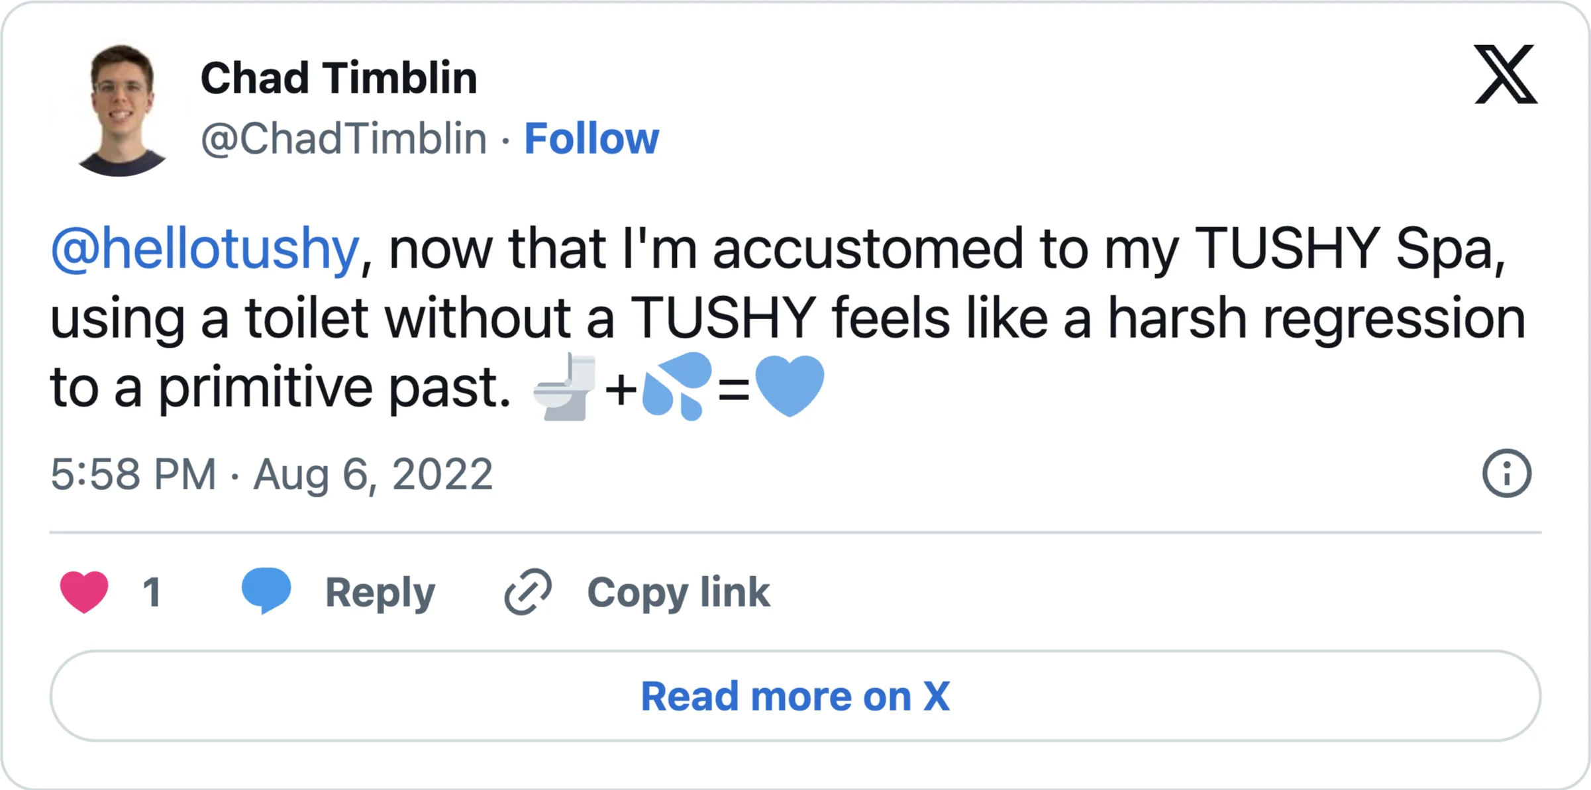Click the Read more on X button
The image size is (1591, 790).
[x=794, y=695]
